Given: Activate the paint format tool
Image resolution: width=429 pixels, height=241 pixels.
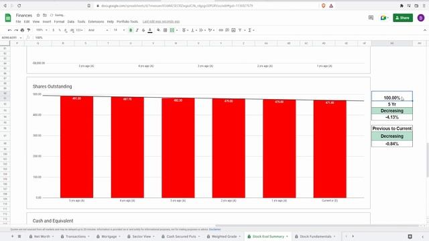Looking at the screenshot, I should point(28,30).
